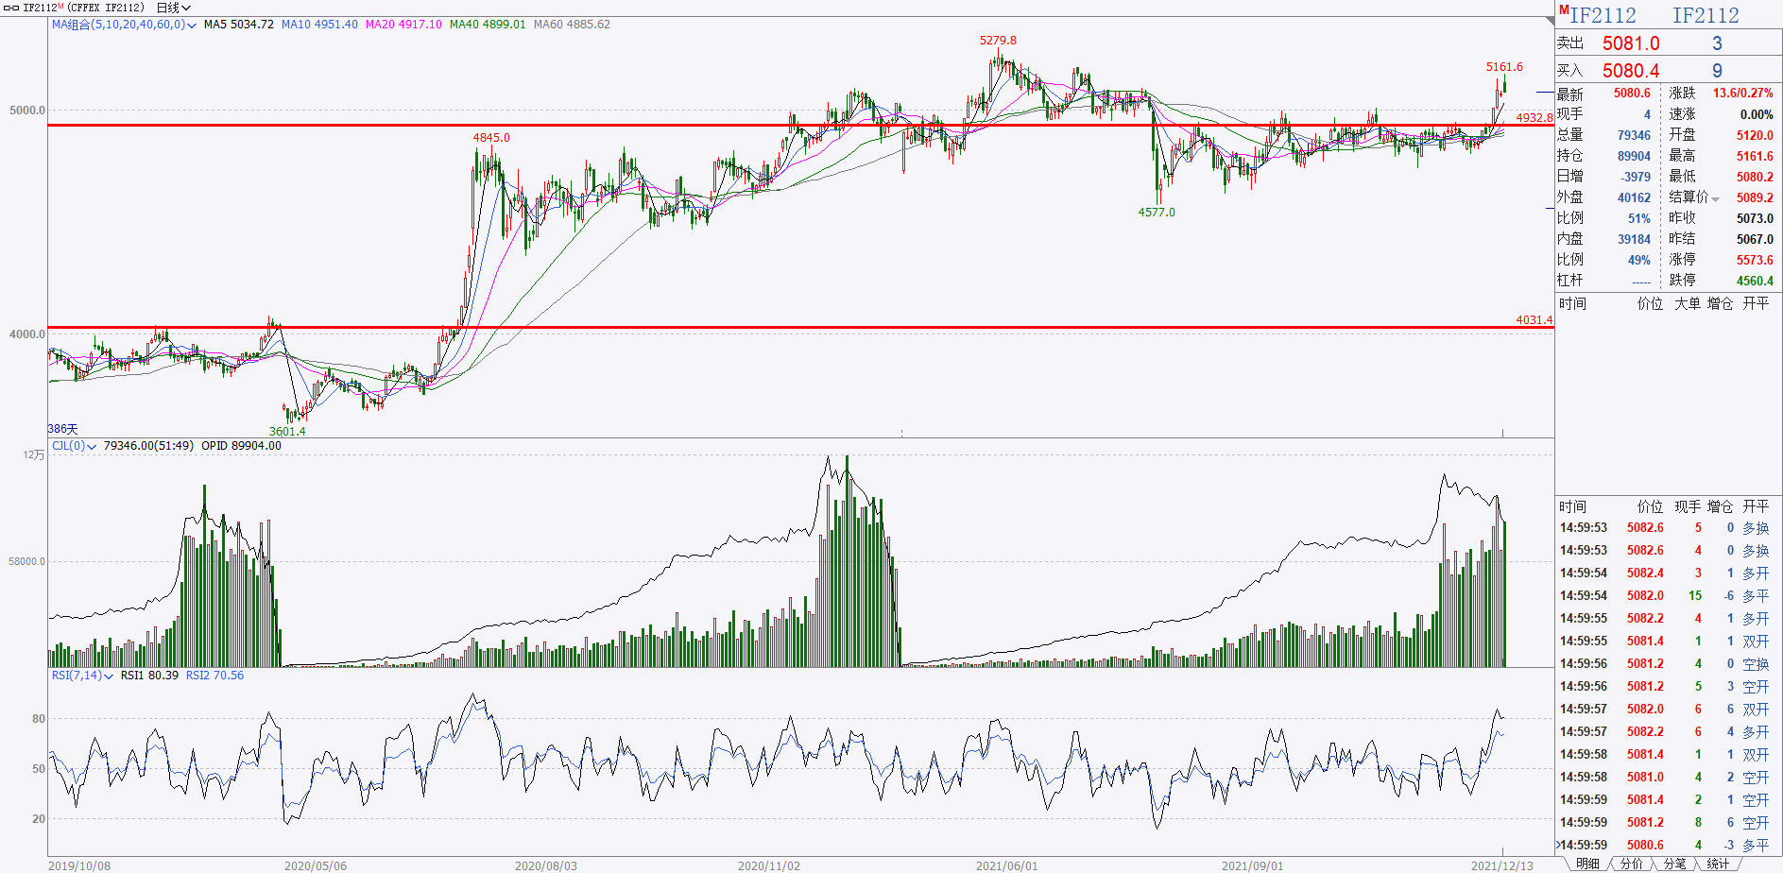The image size is (1783, 873).
Task: Click the 2021/12/13 date axis label
Action: (x=1501, y=865)
